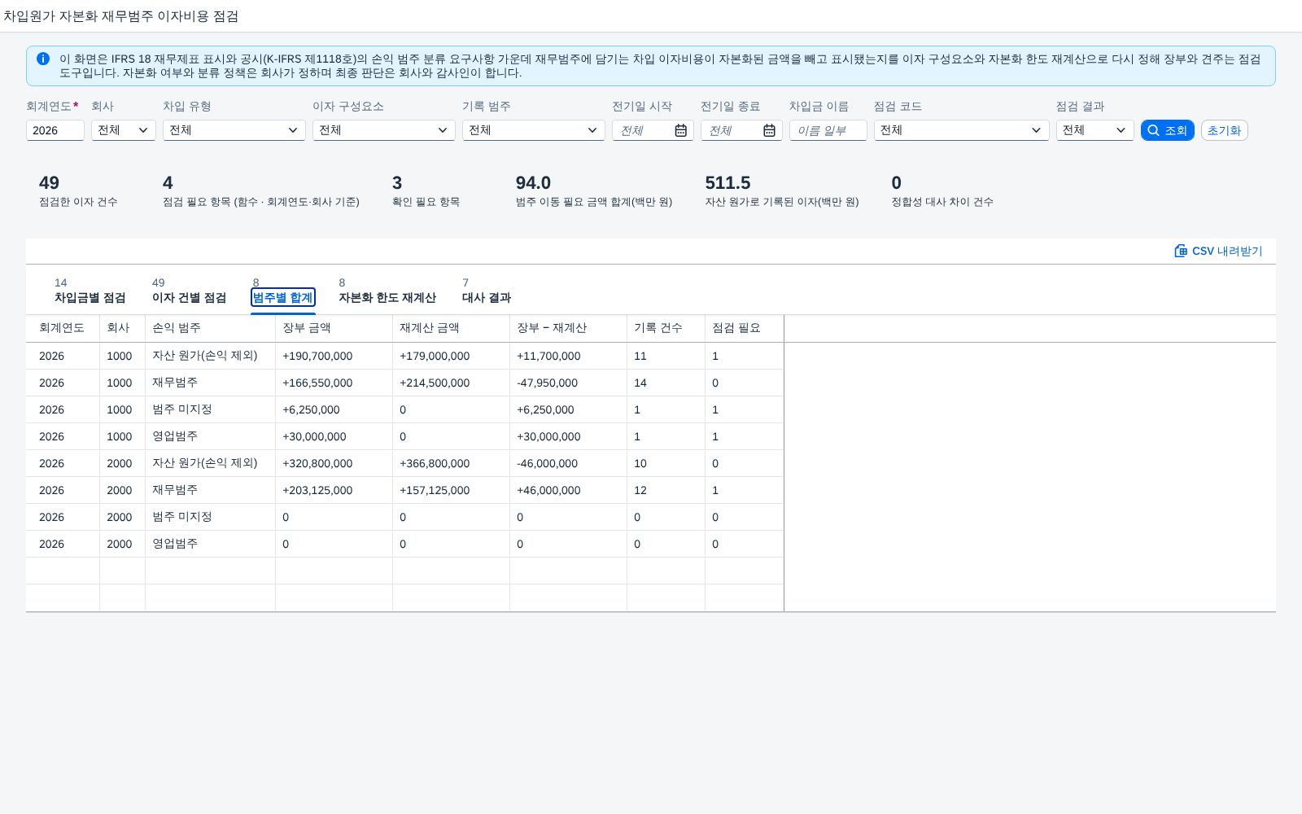This screenshot has width=1302, height=814.
Task: Switch to the 이자 건별 점검 tab
Action: [189, 291]
